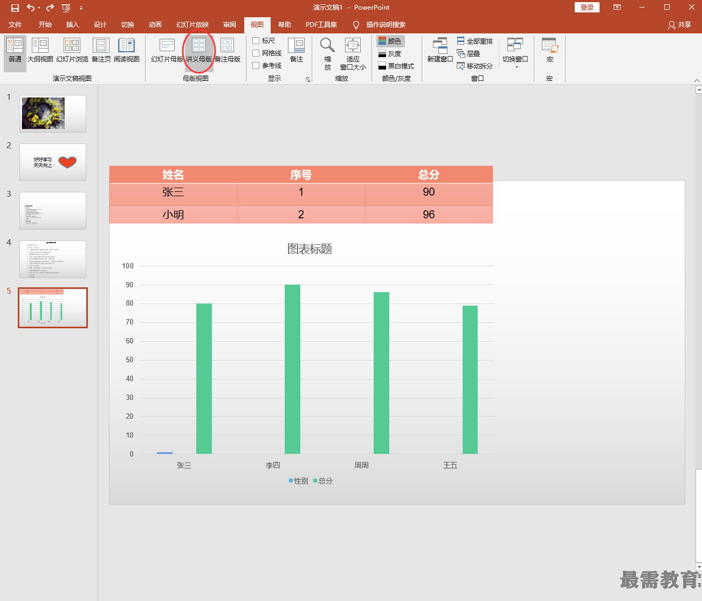The height and width of the screenshot is (601, 702).
Task: Select slide 4 thumbnail
Action: click(53, 259)
